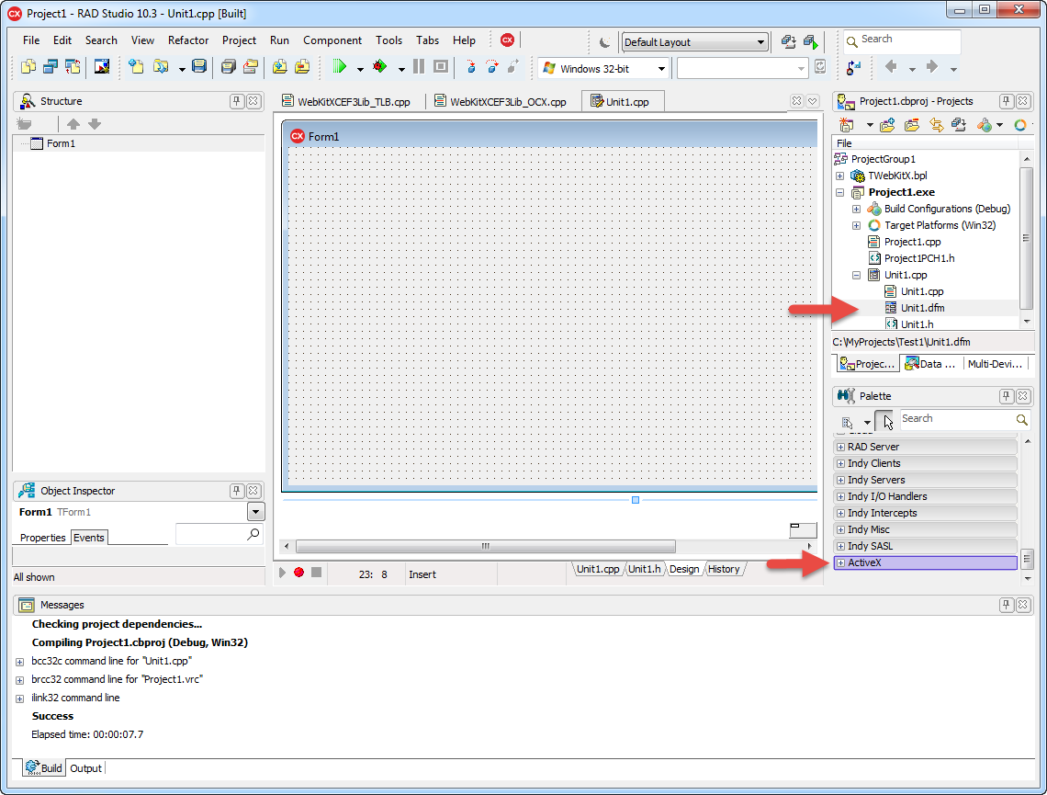The height and width of the screenshot is (795, 1047).
Task: Click the Step Over icon
Action: (492, 67)
